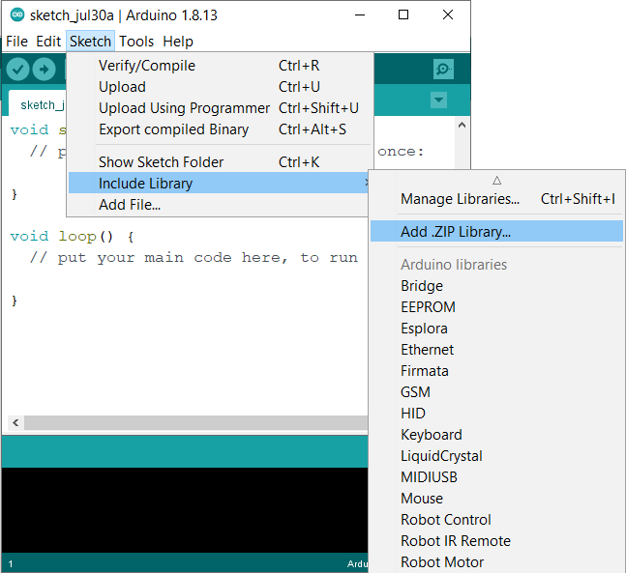Open the Tools menu
Viewport: 626px width, 573px height.
click(136, 42)
